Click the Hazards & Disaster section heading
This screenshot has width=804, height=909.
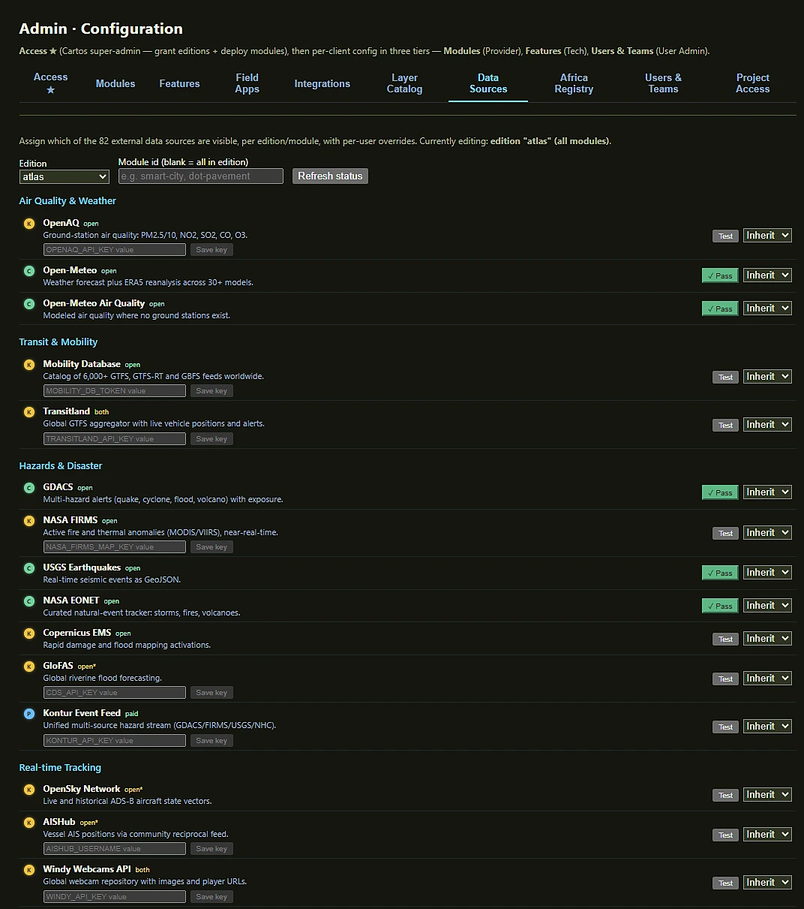pos(61,466)
